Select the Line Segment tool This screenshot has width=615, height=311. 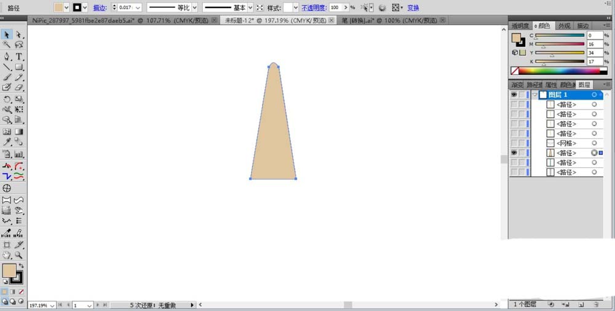tap(7, 67)
